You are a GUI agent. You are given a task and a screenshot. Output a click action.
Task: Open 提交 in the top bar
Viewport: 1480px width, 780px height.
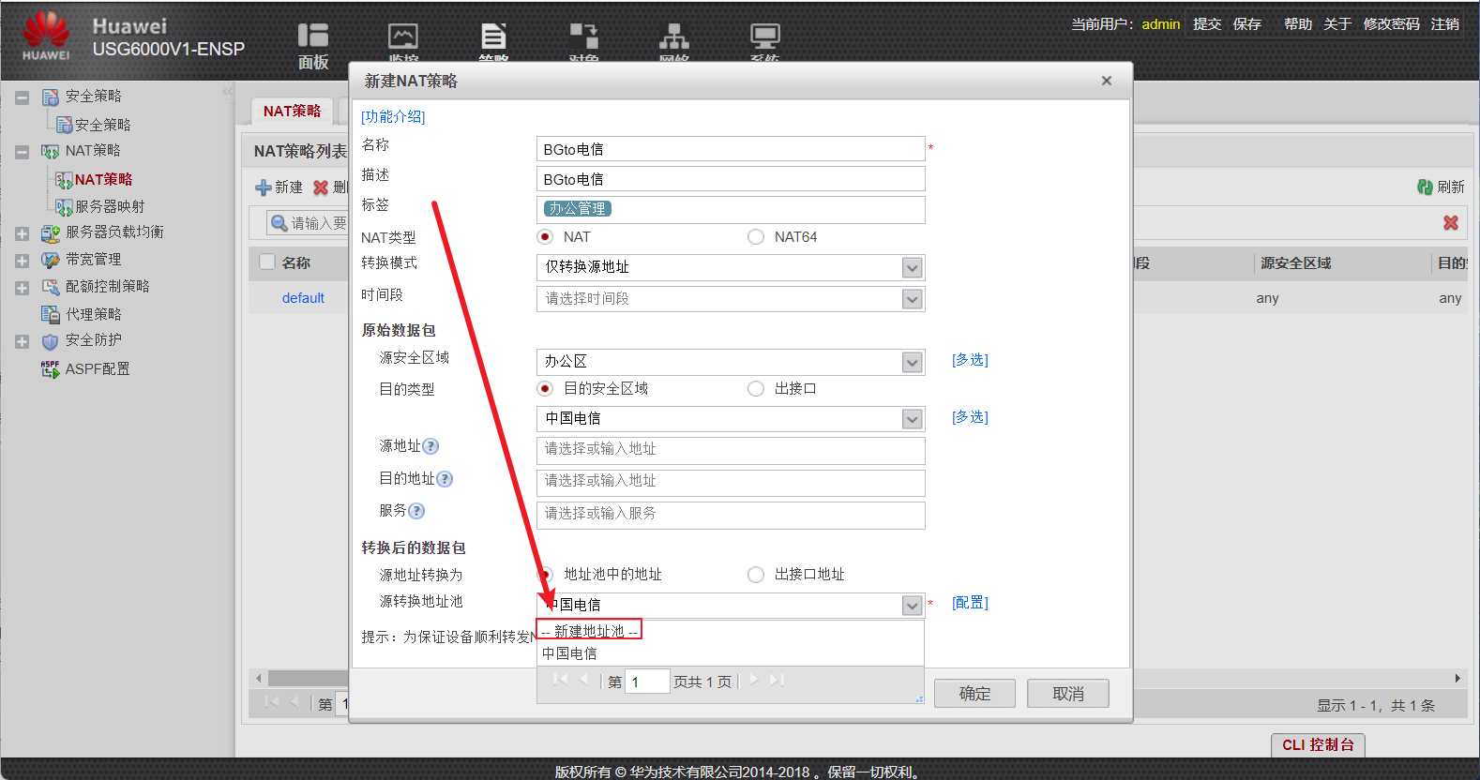click(1207, 24)
